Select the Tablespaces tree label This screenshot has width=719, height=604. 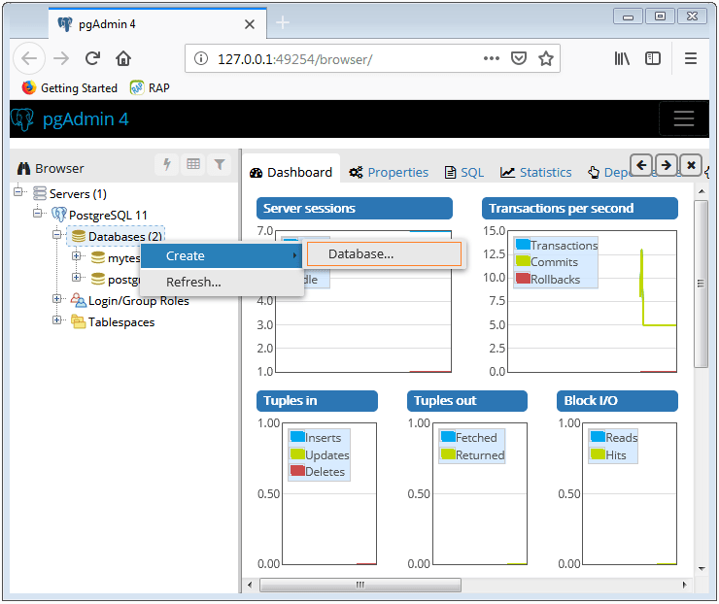pyautogui.click(x=121, y=322)
